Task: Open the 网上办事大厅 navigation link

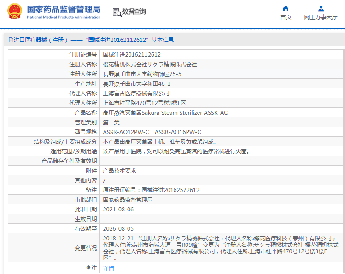Action: [321, 17]
